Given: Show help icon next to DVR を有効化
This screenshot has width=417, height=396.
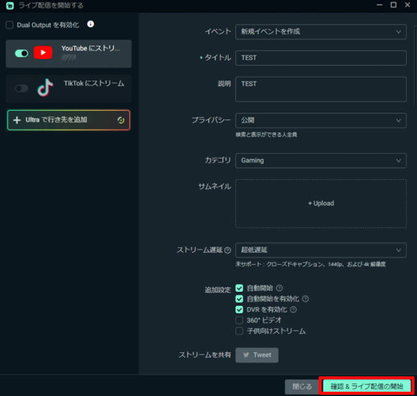Looking at the screenshot, I should pos(293,309).
